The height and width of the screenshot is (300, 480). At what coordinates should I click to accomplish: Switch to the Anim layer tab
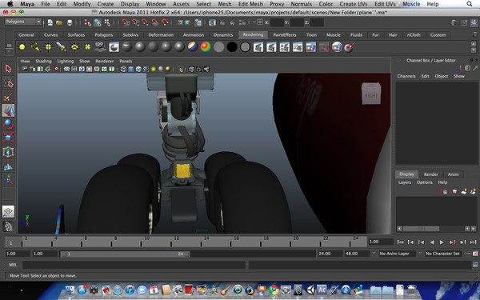click(453, 174)
